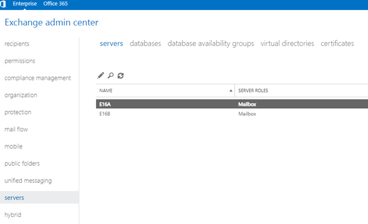Click the NAME column sort arrow
368x224 pixels.
[231, 90]
